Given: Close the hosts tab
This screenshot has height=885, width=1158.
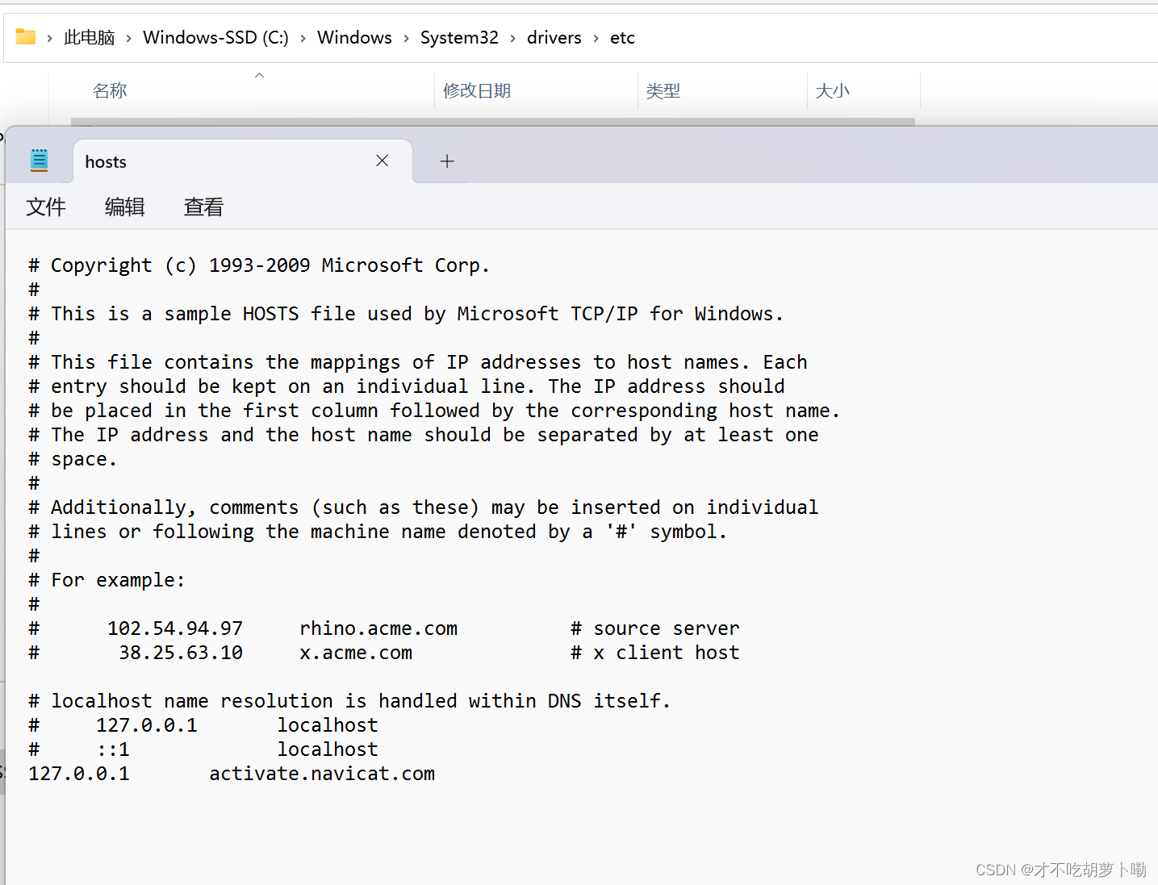Looking at the screenshot, I should coord(383,161).
